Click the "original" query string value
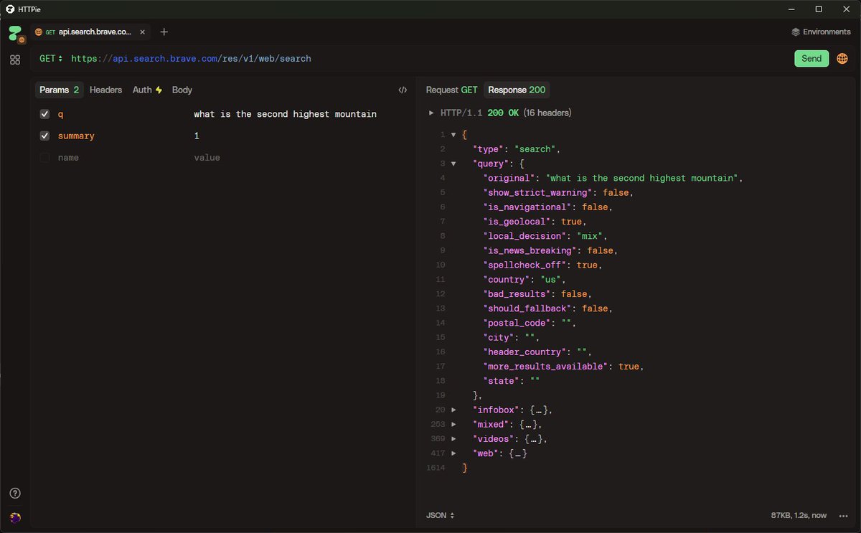The image size is (861, 533). (x=644, y=178)
